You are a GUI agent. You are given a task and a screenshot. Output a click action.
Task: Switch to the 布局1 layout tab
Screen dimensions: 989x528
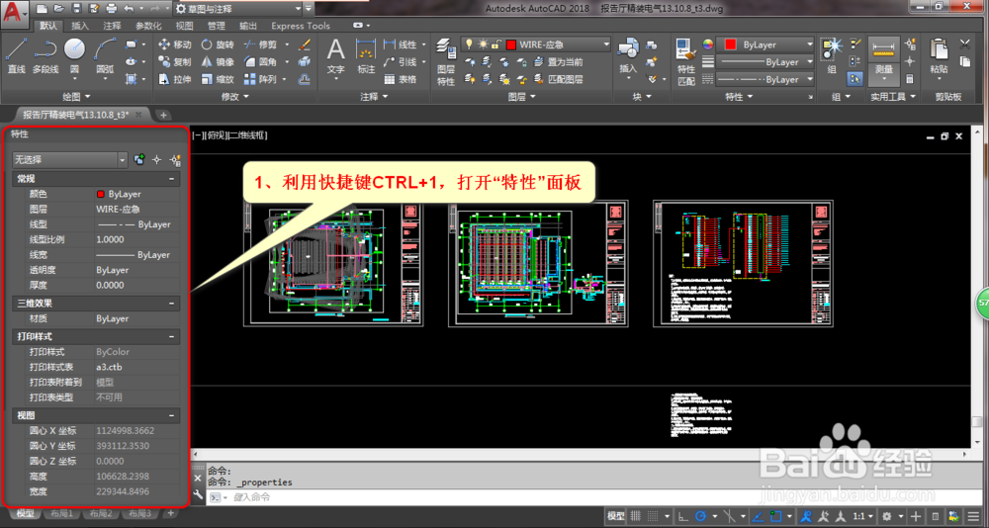(x=62, y=513)
